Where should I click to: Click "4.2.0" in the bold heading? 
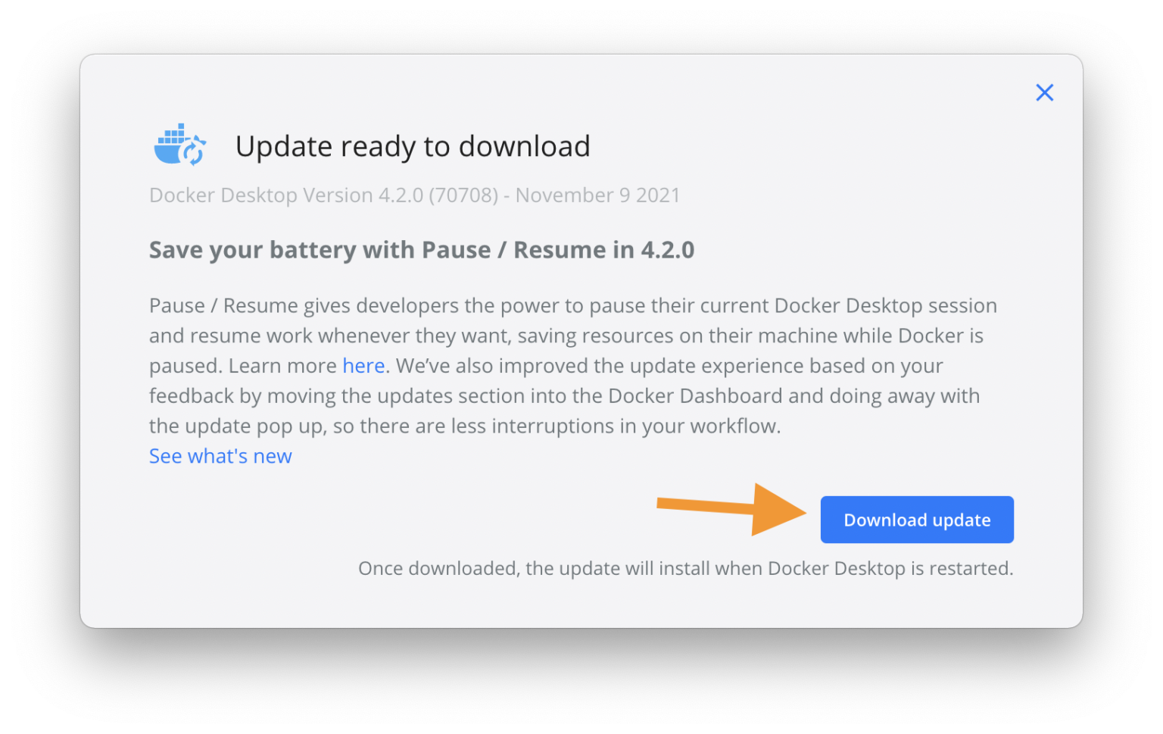tap(667, 250)
